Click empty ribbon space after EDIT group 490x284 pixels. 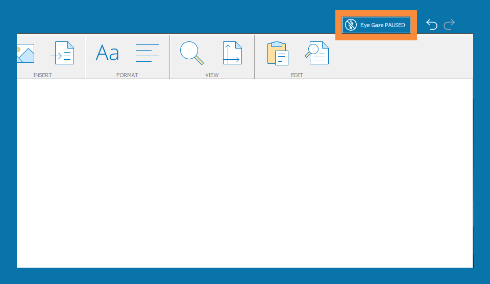[x=403, y=56]
